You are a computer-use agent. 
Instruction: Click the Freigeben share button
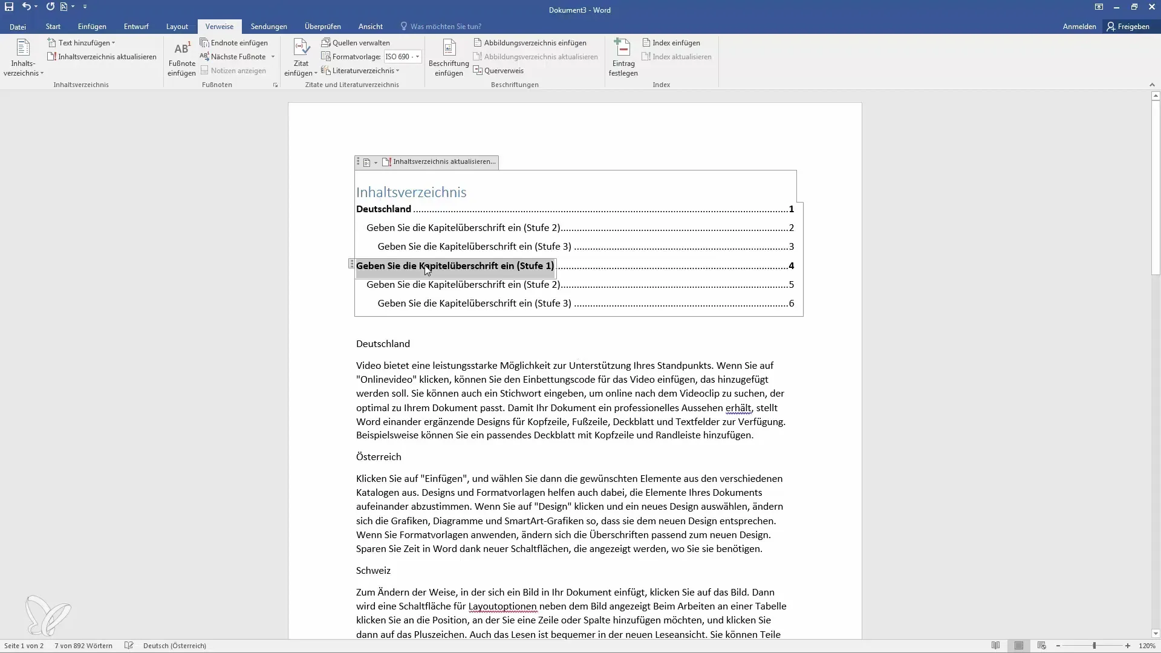[x=1128, y=27]
